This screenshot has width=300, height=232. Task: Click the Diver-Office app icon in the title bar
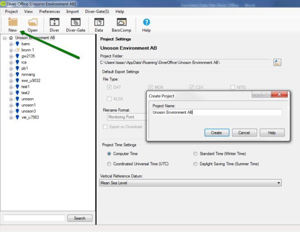[3, 4]
